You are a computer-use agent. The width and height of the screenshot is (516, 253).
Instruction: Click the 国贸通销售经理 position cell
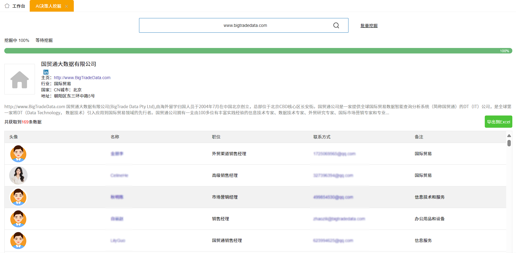pos(227,240)
